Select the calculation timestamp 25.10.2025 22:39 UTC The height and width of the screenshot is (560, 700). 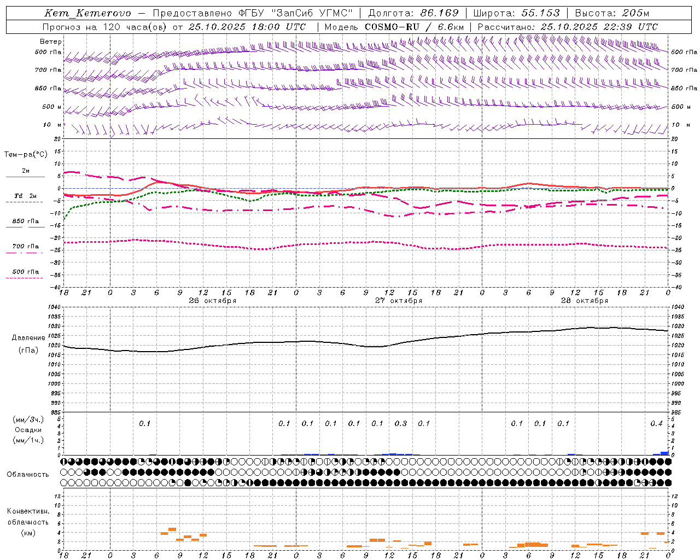[599, 27]
